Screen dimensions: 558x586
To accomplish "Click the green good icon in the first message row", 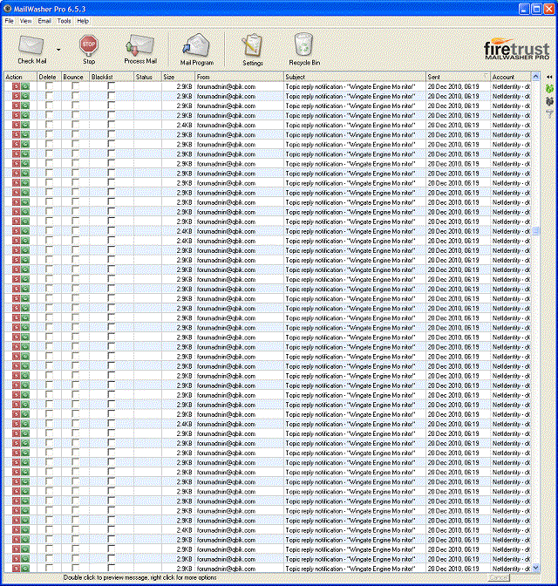I will tap(25, 86).
